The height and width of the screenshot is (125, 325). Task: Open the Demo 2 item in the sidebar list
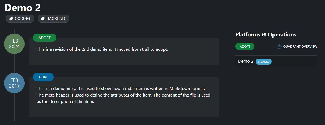(245, 61)
